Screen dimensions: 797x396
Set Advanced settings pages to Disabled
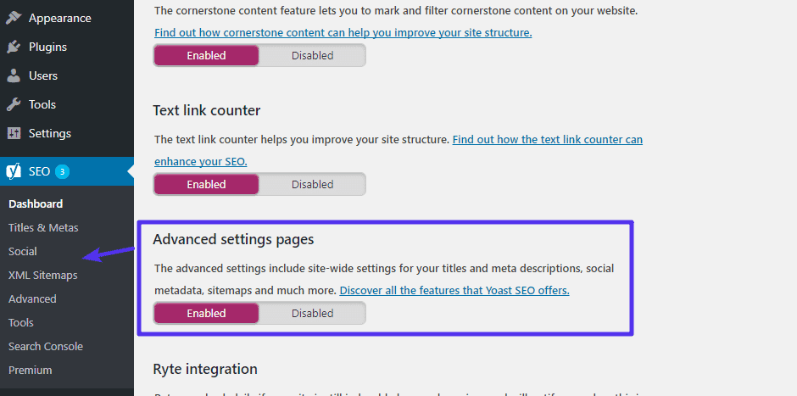312,314
